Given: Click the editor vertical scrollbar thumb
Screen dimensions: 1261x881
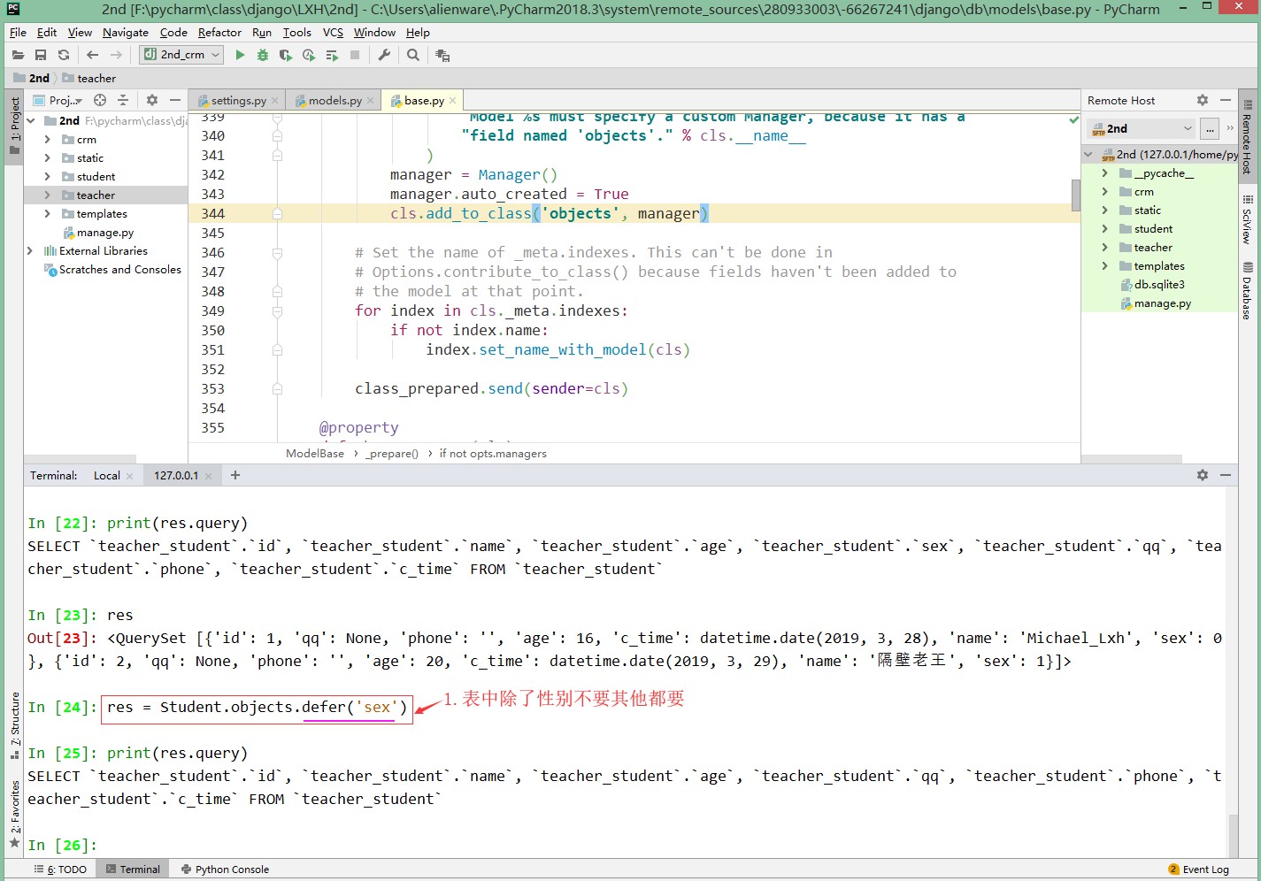Looking at the screenshot, I should pos(1076,195).
